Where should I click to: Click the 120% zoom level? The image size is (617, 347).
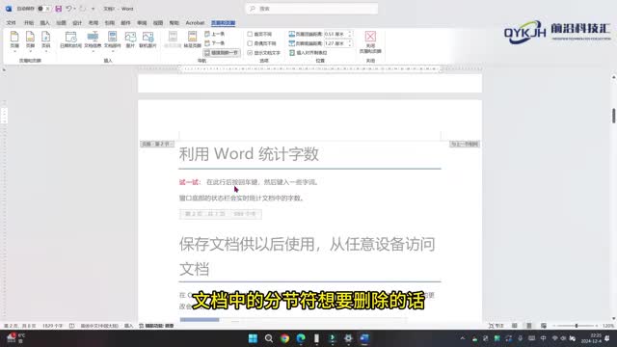(x=608, y=326)
